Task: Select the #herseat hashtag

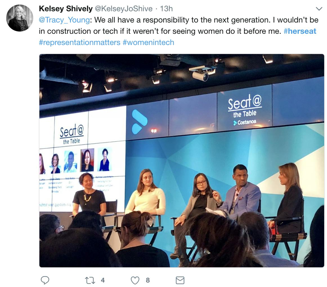Action: (300, 31)
